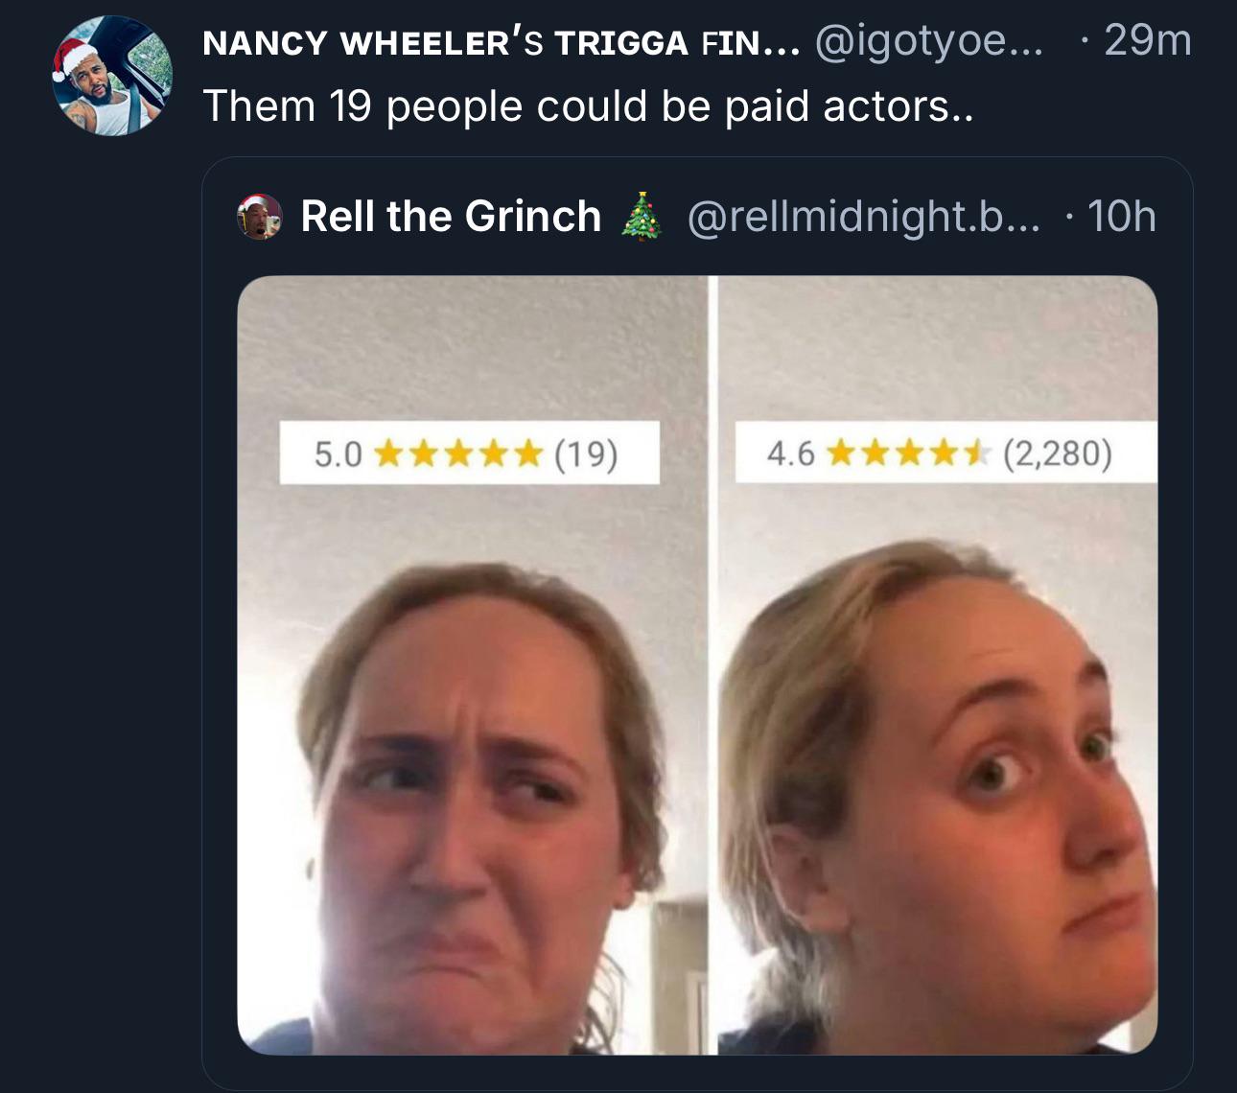Click the white divider between meme panels
The width and height of the screenshot is (1237, 1093).
click(712, 671)
